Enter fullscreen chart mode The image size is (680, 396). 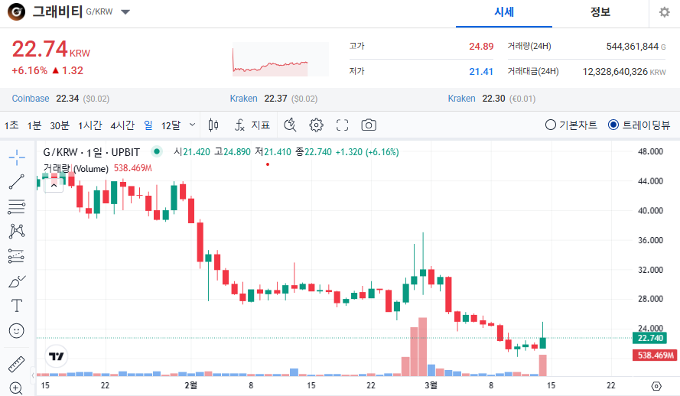[342, 125]
